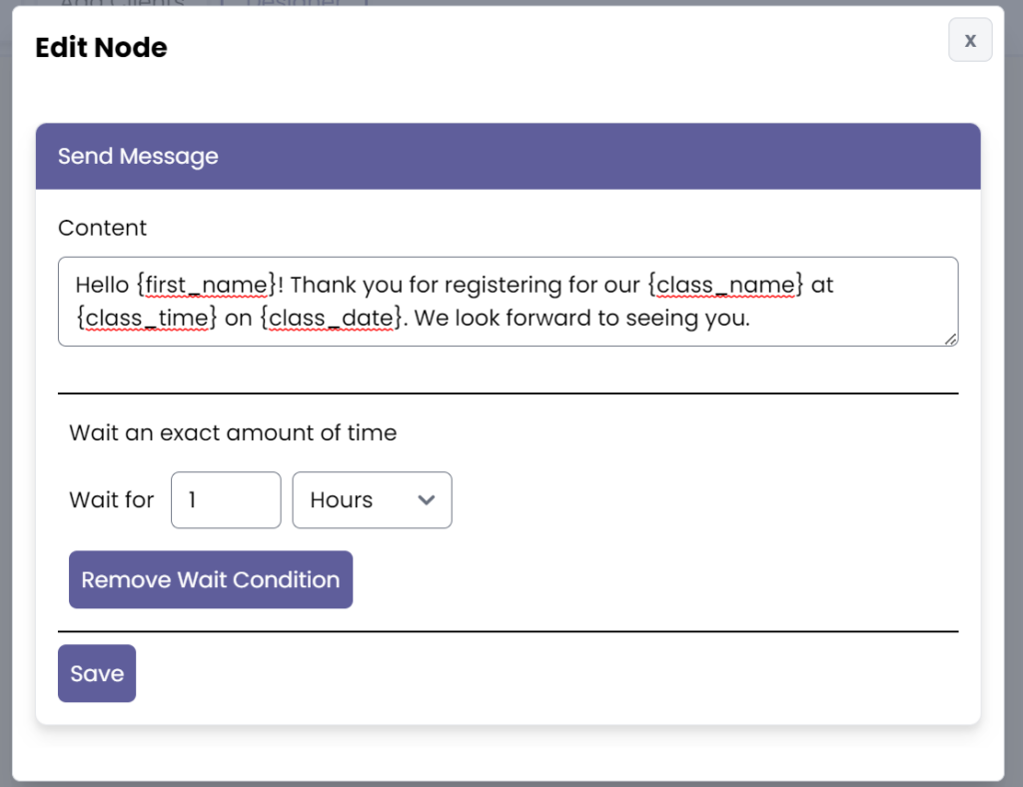This screenshot has width=1023, height=787.
Task: Click the chevron arrow beside Hours
Action: pos(427,500)
